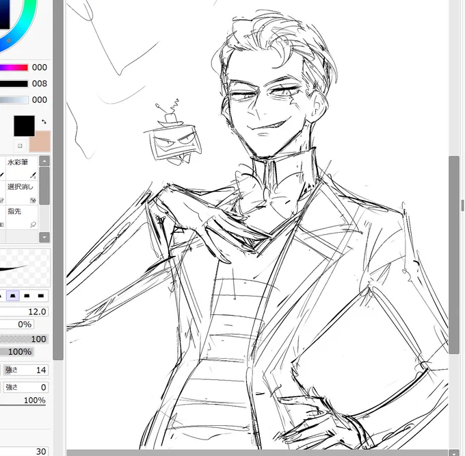Click the black foreground color swatch
The width and height of the screenshot is (465, 456).
[x=24, y=126]
